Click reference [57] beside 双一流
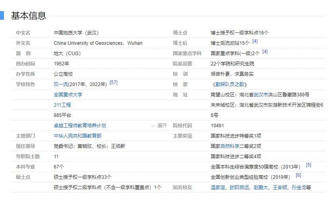The height and width of the screenshot is (203, 330). pyautogui.click(x=113, y=82)
